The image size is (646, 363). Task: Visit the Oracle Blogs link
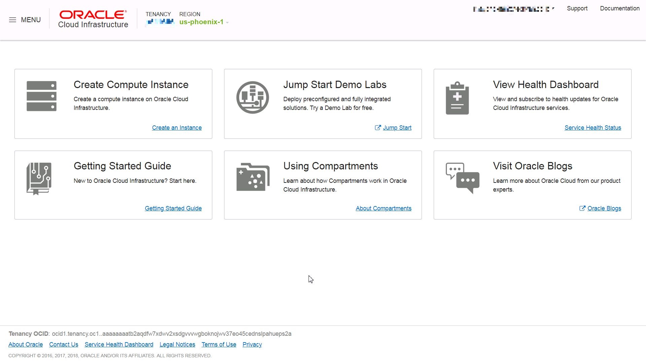604,208
